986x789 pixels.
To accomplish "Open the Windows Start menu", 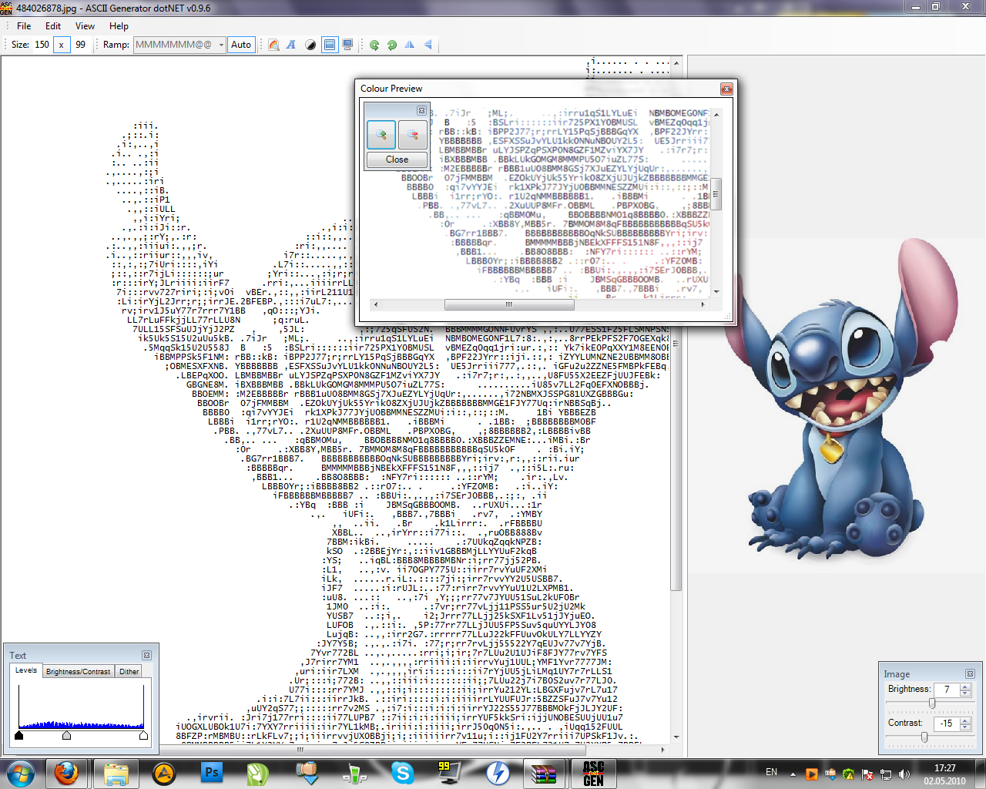I will point(19,773).
